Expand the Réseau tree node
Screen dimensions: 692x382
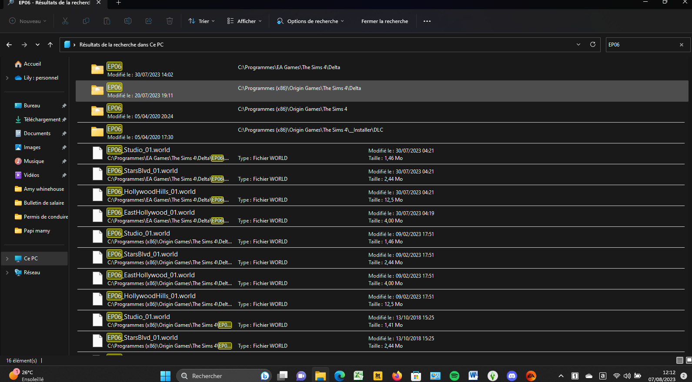click(7, 272)
